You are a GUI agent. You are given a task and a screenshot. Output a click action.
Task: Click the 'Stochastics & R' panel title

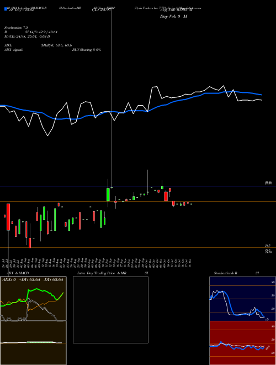click(225, 273)
